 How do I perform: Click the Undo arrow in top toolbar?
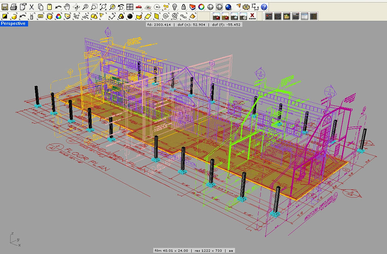[x=58, y=7]
